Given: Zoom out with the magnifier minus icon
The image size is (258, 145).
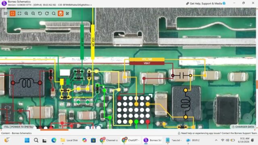Looking at the screenshot, I should [33, 13].
